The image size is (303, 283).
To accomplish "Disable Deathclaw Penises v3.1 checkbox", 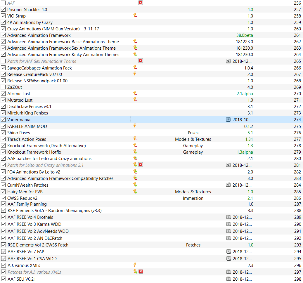I will pos(3,106).
